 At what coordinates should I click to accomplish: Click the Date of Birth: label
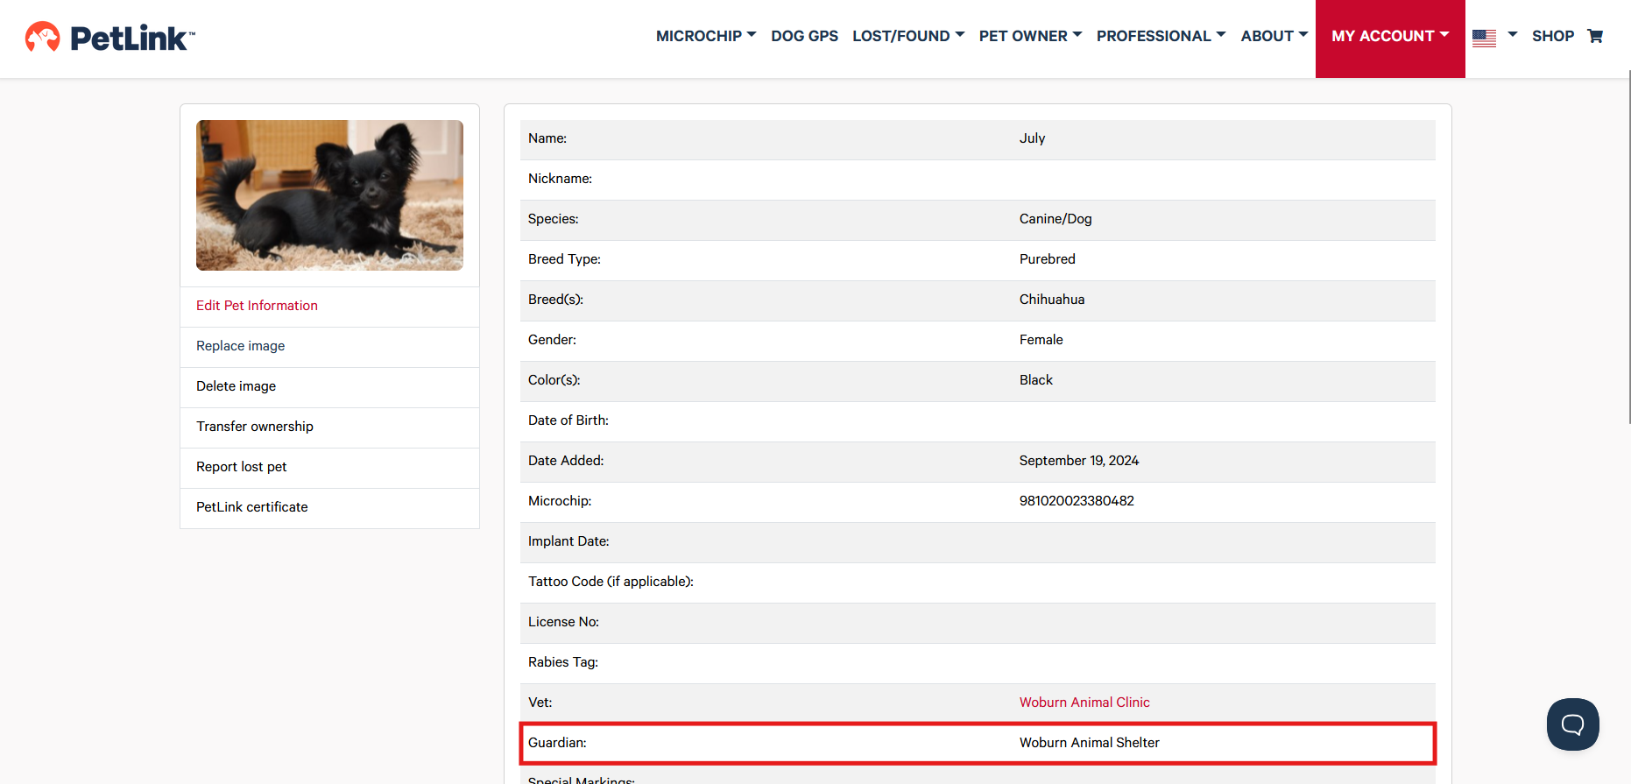[568, 420]
